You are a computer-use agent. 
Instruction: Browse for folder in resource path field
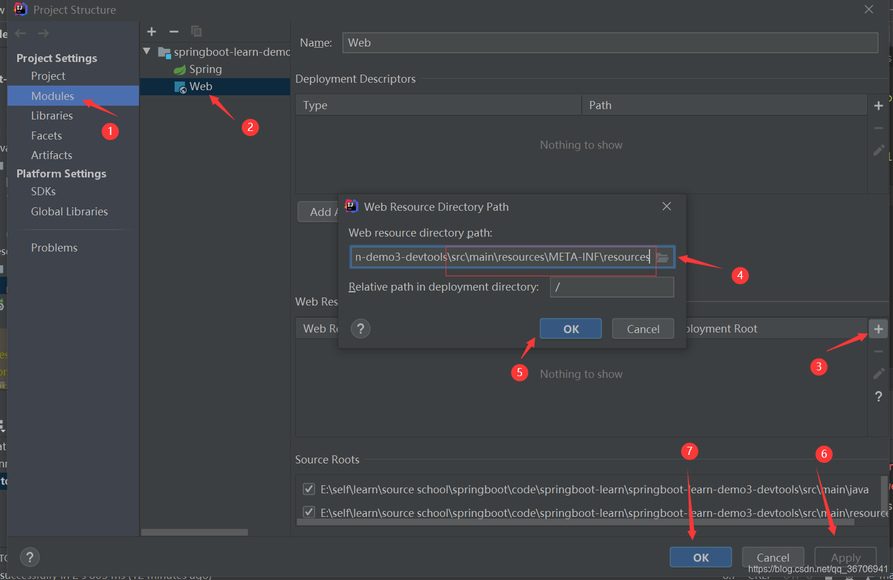pyautogui.click(x=663, y=257)
